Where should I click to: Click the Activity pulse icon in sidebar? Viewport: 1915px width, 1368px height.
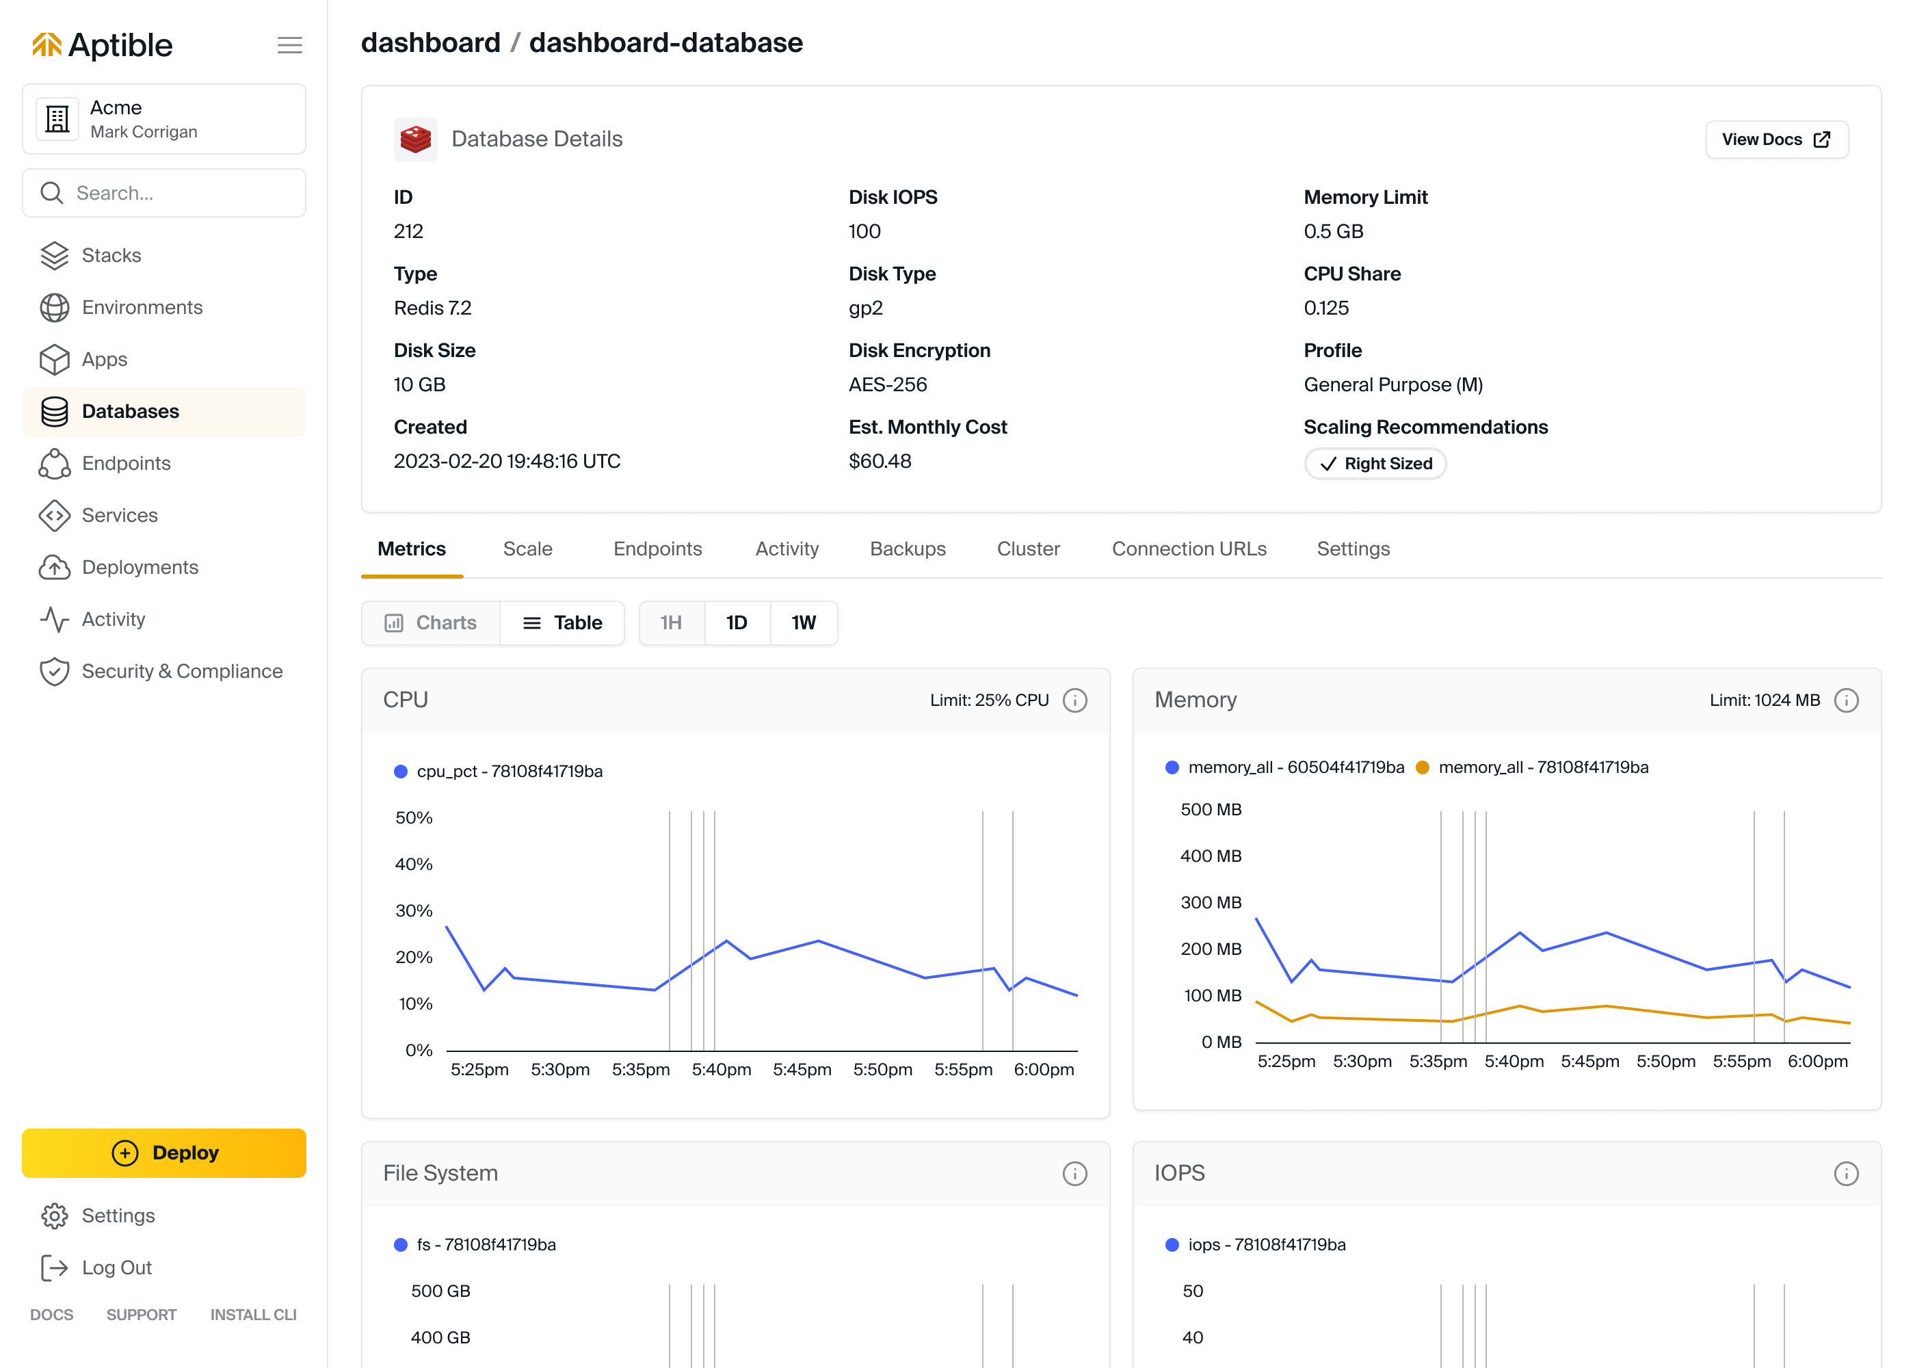[55, 619]
